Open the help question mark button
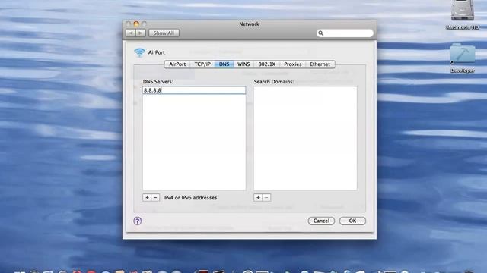The image size is (487, 273). [138, 221]
